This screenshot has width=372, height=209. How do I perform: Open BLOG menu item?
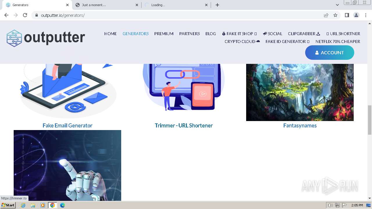click(211, 34)
